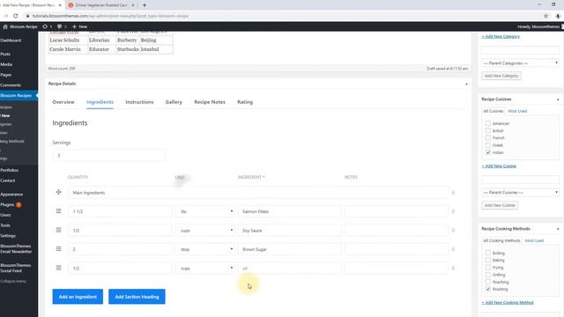Collapse the Recipe Cooking Methods panel
Viewport: 564px width, 317px height.
tap(558, 229)
